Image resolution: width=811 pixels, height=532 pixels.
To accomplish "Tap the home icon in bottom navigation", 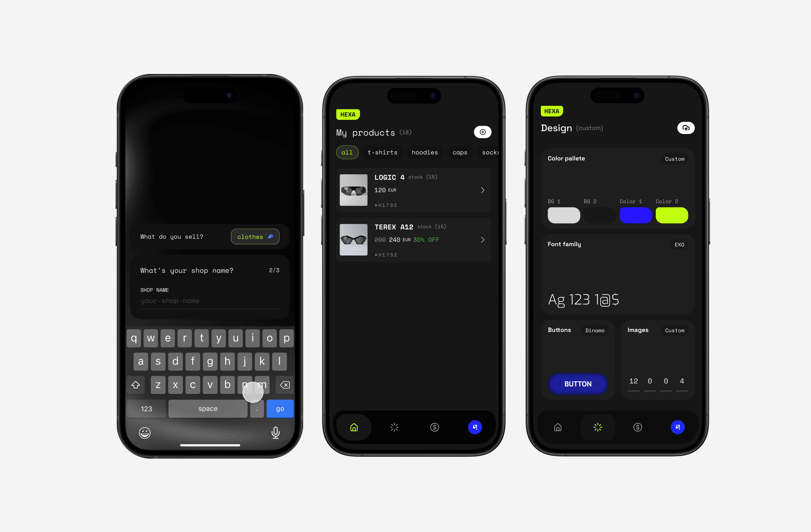I will click(354, 426).
